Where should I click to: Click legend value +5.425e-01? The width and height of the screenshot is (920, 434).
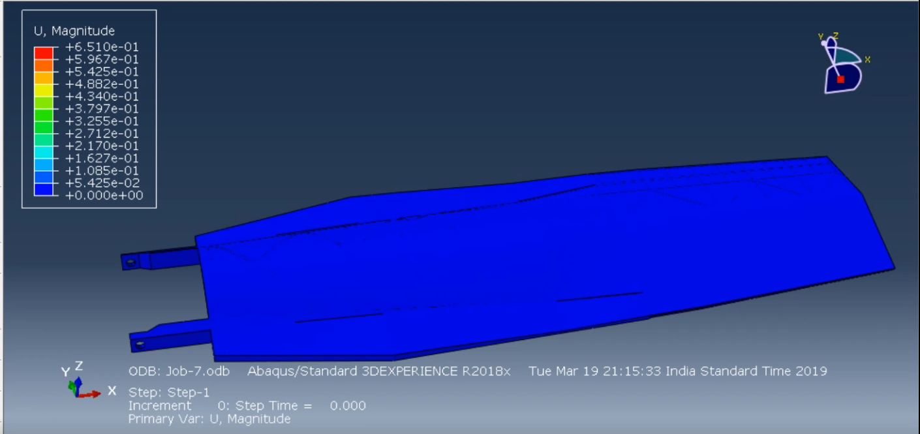pyautogui.click(x=102, y=72)
